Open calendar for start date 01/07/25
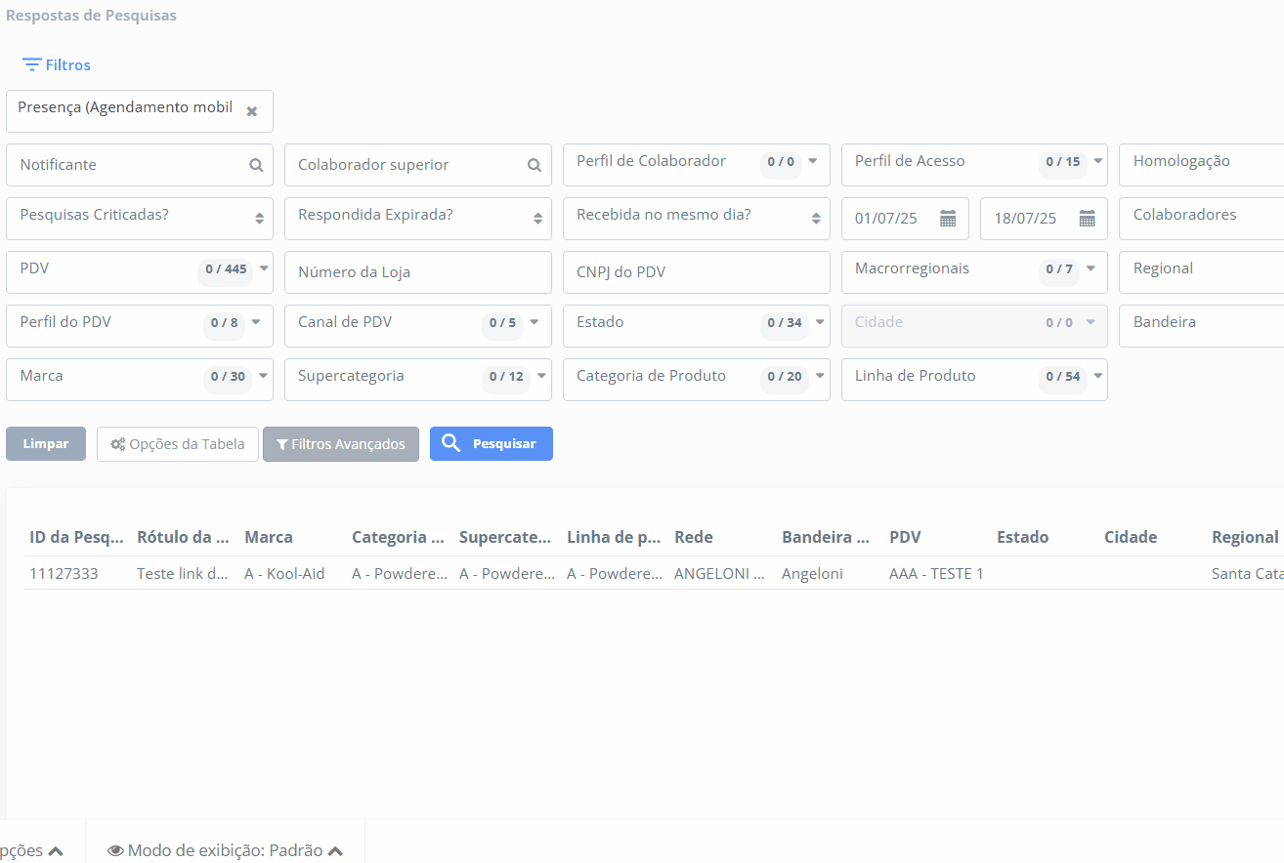The width and height of the screenshot is (1284, 863). coord(947,219)
